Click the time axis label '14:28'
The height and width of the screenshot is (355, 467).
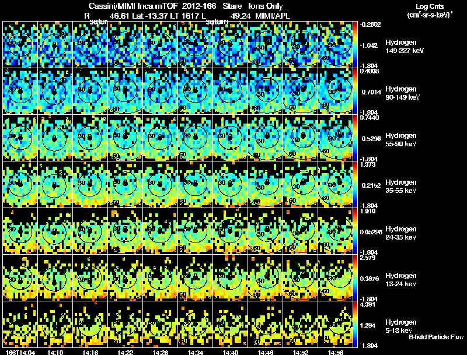click(x=160, y=353)
